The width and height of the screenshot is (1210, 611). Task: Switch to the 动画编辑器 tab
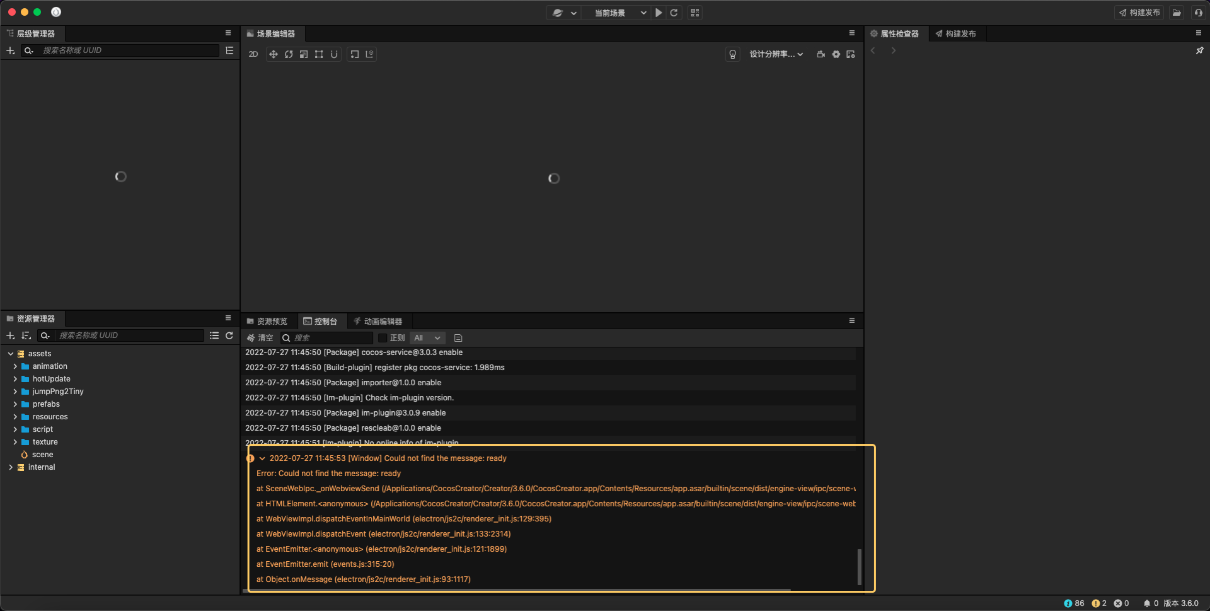[378, 321]
